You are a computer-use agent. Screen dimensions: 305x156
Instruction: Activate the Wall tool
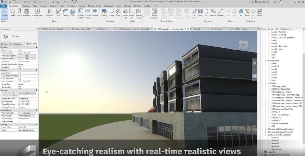tap(13, 13)
